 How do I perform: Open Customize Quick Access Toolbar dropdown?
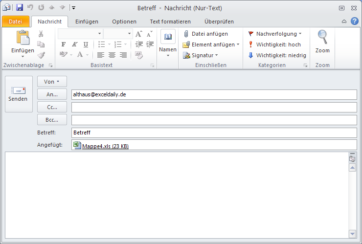coord(73,8)
